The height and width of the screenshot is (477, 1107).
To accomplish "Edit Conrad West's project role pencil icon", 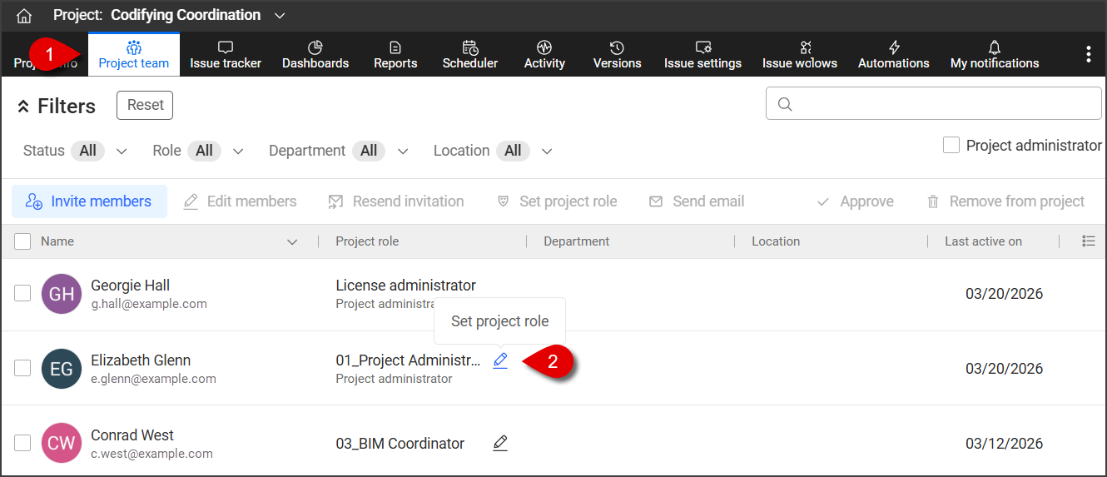I will 500,443.
